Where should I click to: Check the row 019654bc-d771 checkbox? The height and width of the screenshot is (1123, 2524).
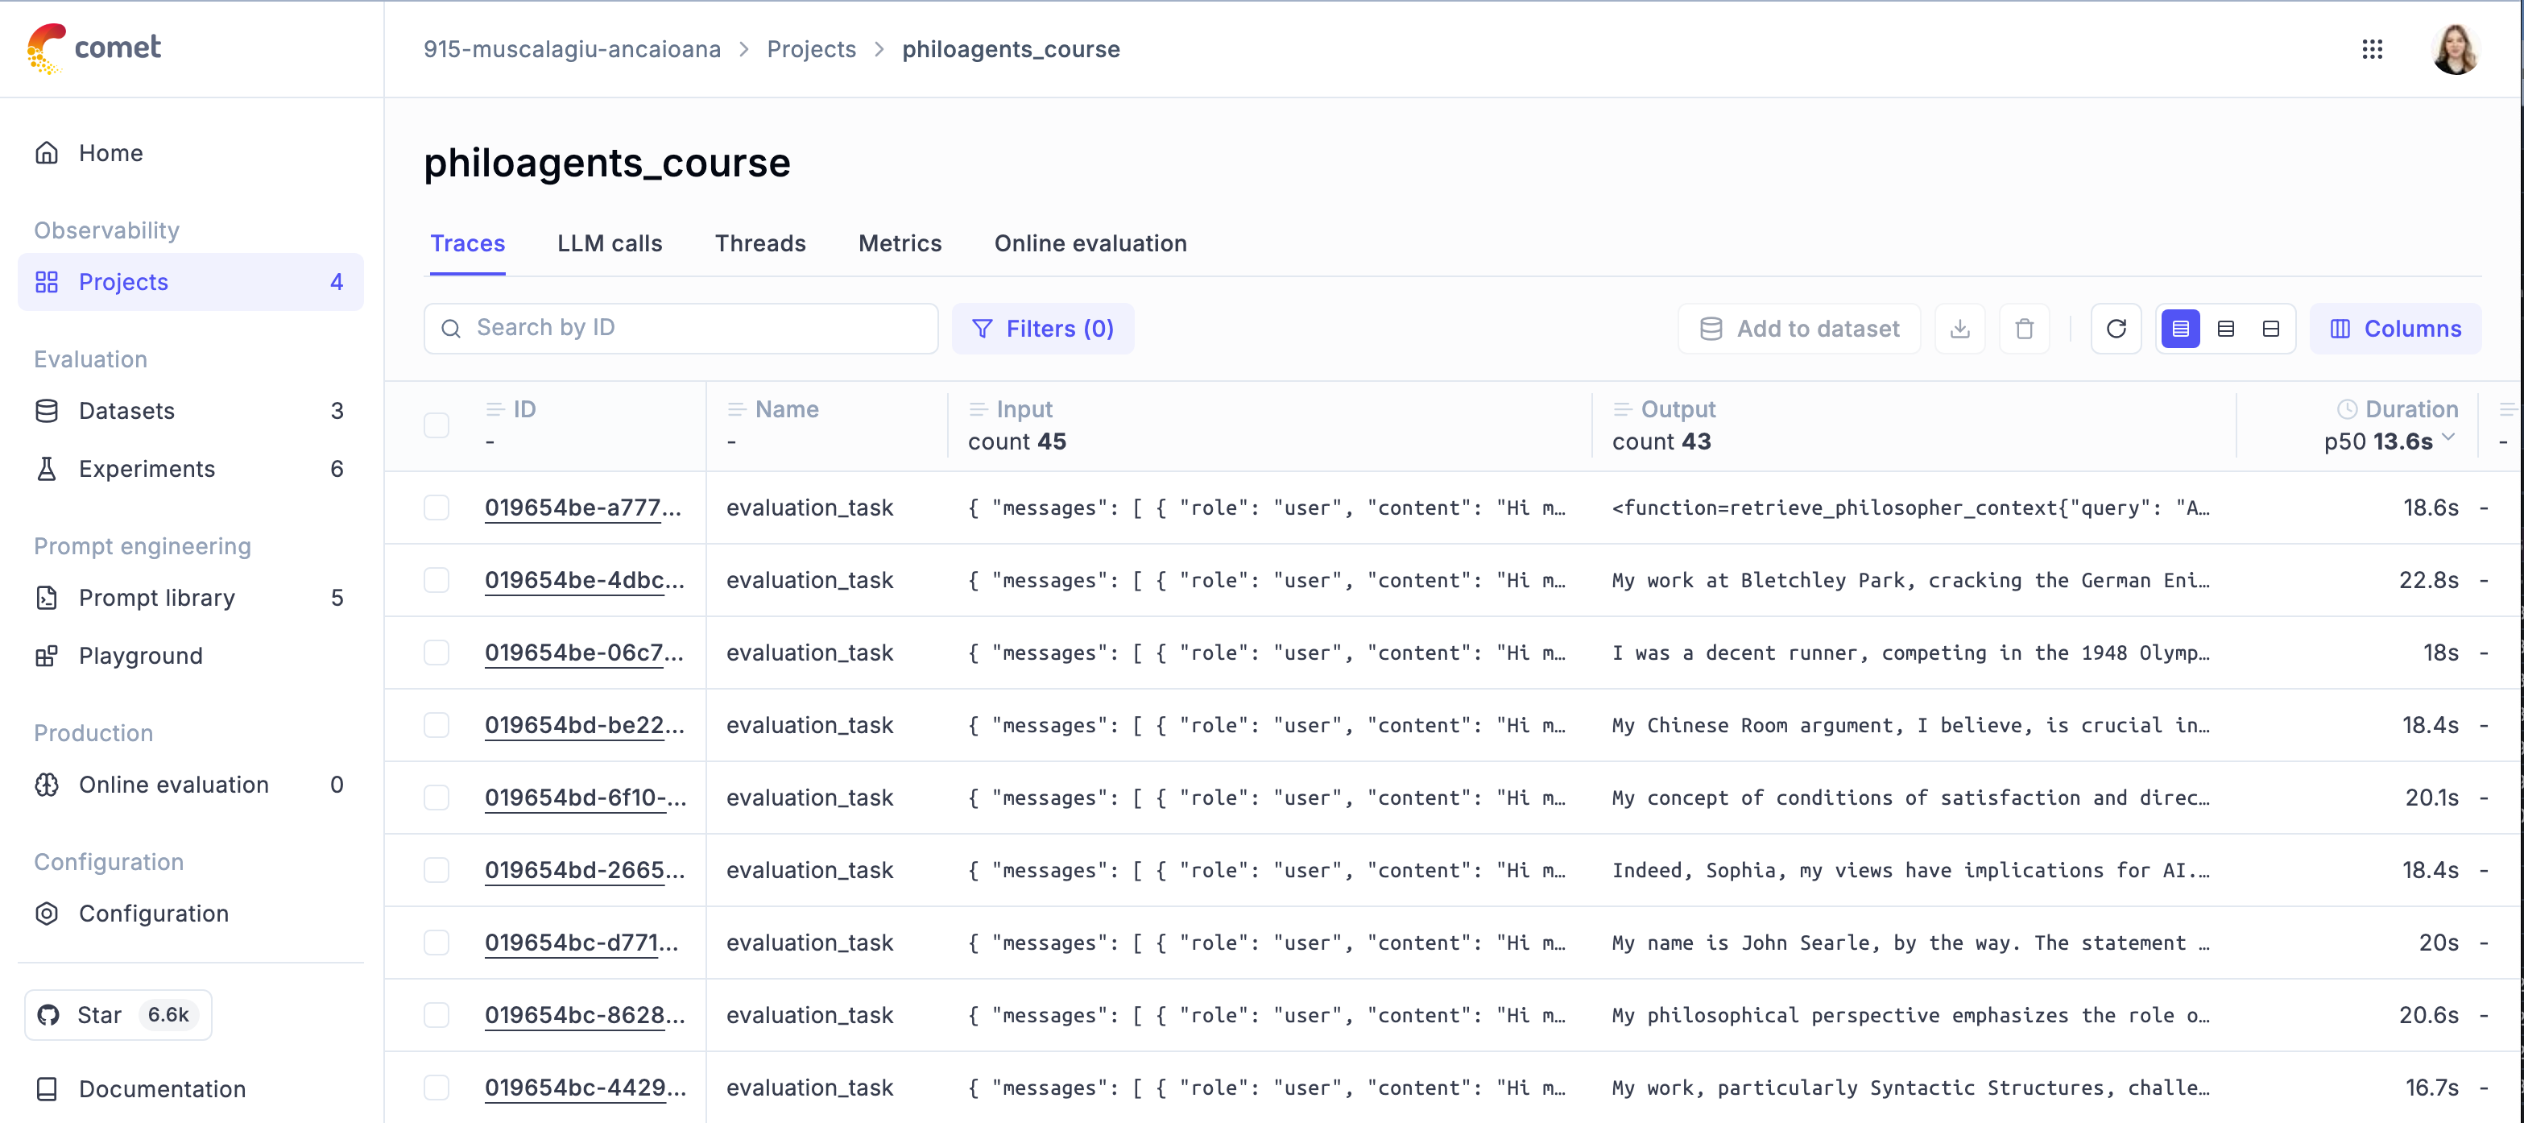pos(436,943)
